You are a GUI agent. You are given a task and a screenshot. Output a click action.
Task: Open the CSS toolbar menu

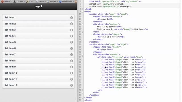tap(30, 1)
